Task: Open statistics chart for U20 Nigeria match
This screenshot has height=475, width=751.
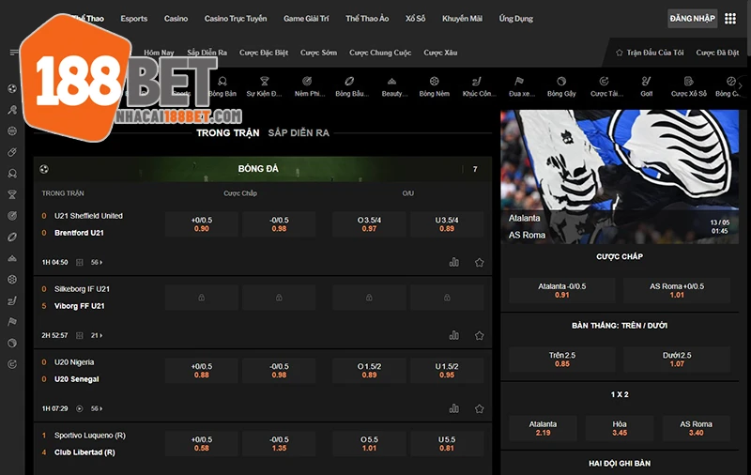Action: (x=453, y=408)
